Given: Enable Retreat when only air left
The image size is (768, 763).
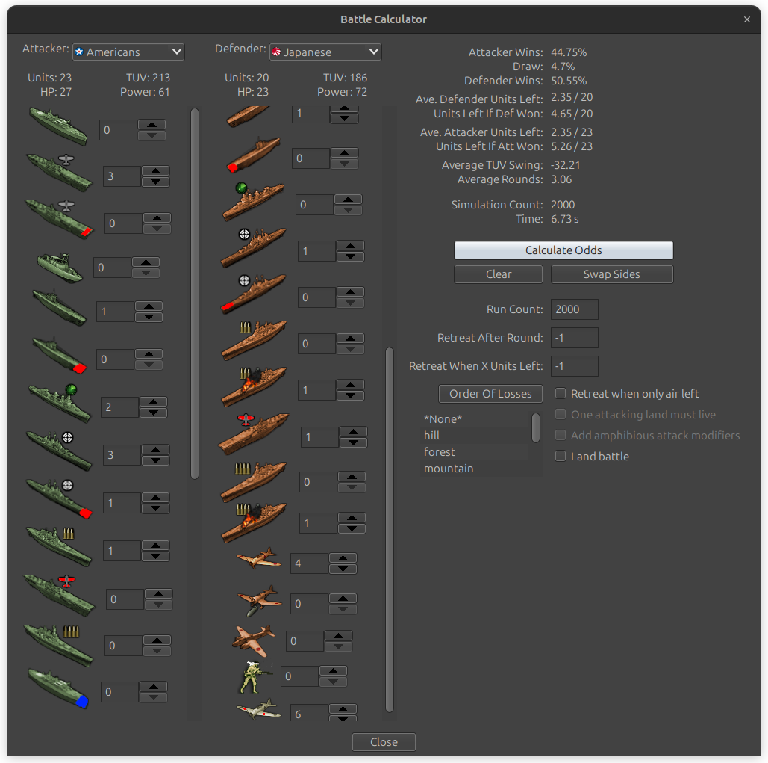Looking at the screenshot, I should click(561, 393).
